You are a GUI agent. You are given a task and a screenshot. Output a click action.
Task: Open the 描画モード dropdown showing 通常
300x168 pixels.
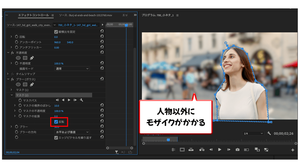tap(72, 69)
